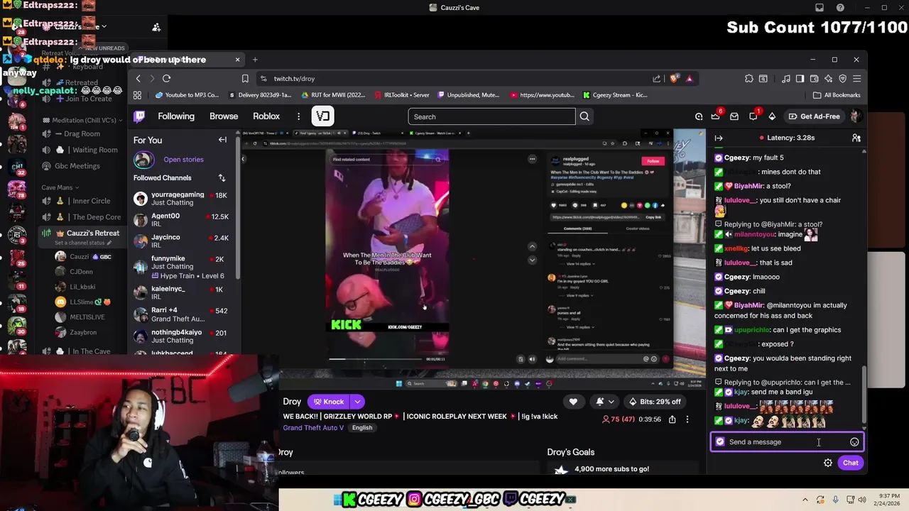
Task: Go back in browser history
Action: click(138, 78)
